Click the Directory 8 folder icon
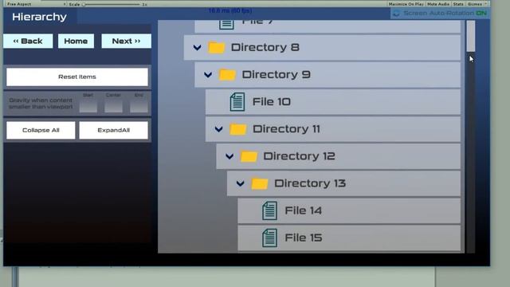 click(x=216, y=48)
